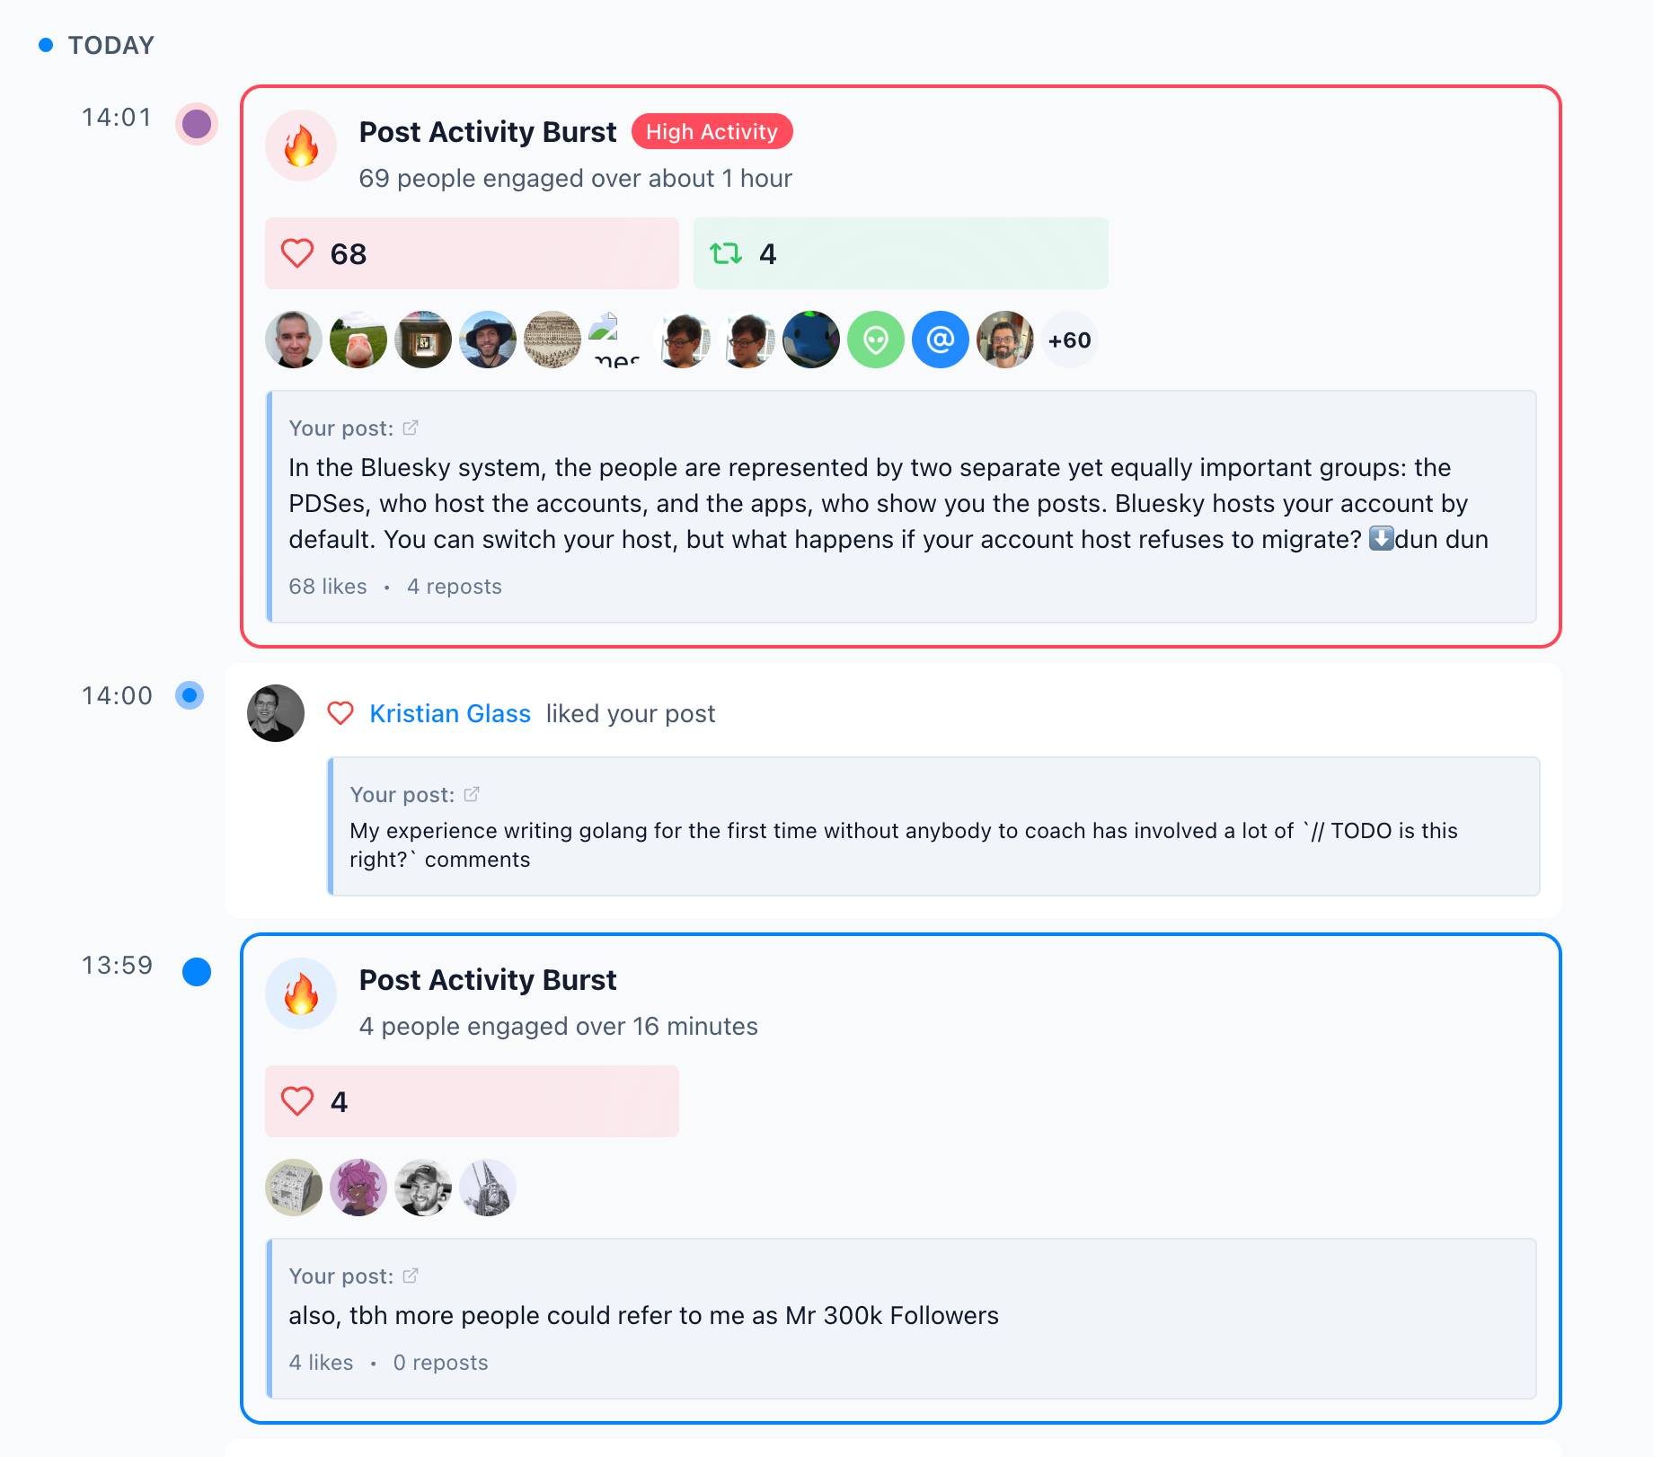Open Kristian Glass's profile link
1653x1457 pixels.
(x=450, y=713)
